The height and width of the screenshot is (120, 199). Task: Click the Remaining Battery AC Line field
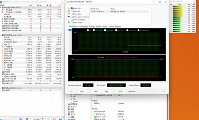(88, 85)
